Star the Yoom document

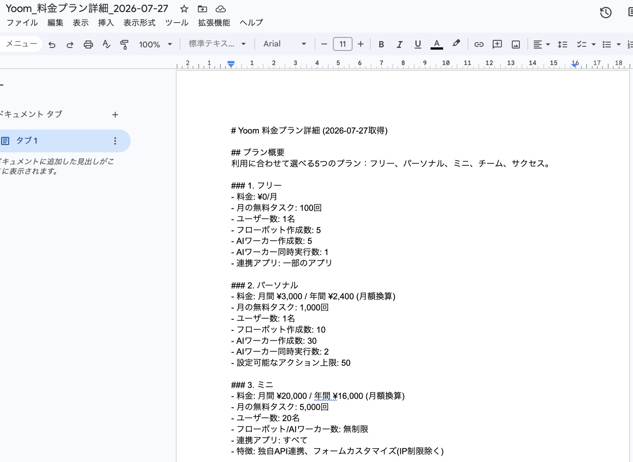coord(184,9)
